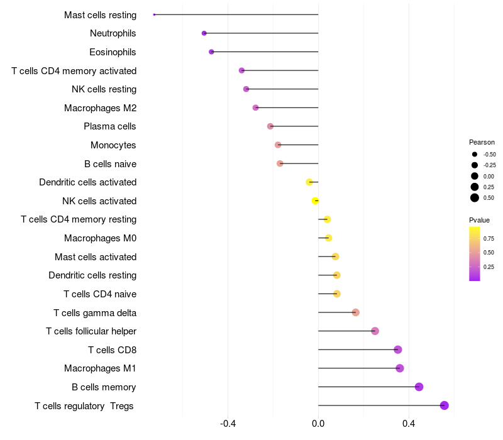
Task: Click the T cells follicular helper dot
Action: tap(375, 331)
